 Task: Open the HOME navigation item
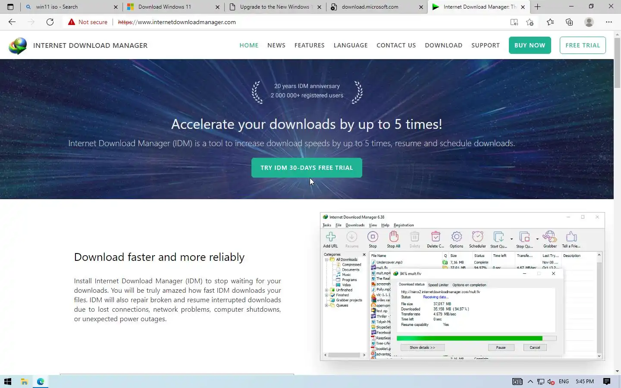pyautogui.click(x=249, y=45)
